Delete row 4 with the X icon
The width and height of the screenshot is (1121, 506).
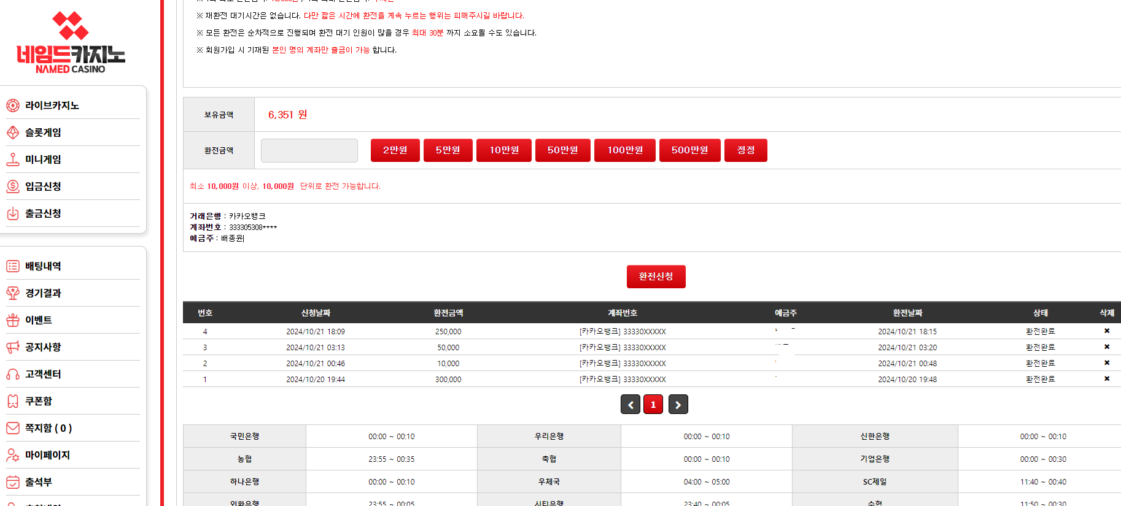1107,331
